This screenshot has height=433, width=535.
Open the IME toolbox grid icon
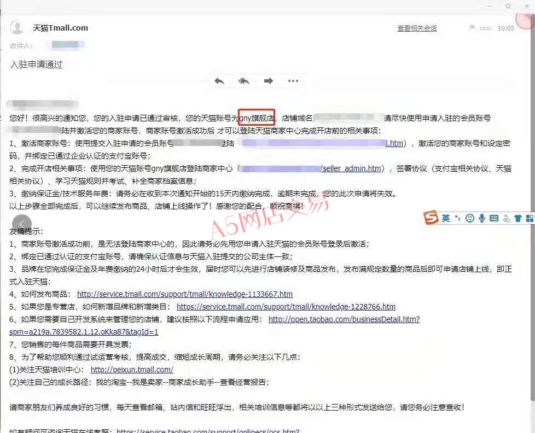click(530, 218)
